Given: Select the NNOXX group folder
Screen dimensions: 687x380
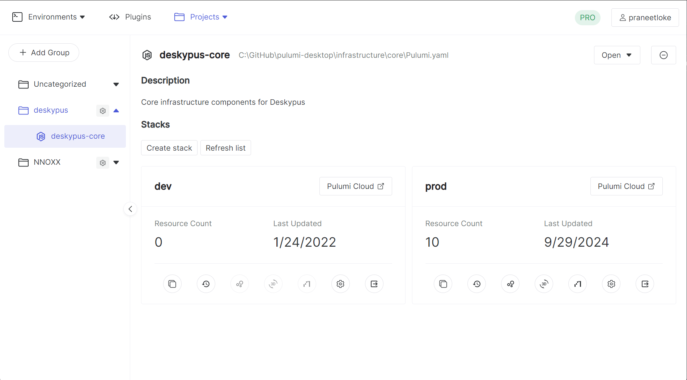Looking at the screenshot, I should (x=39, y=162).
